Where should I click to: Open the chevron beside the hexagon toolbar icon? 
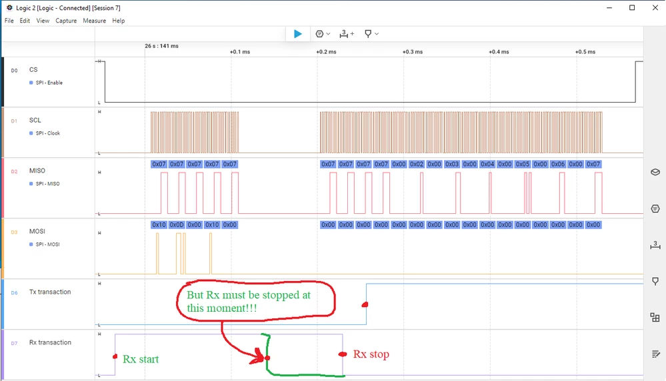tap(328, 34)
